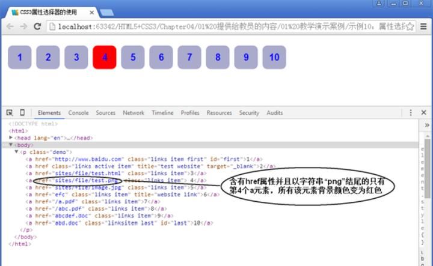This screenshot has height=266, width=433.
Task: Select the anchor with href image.jpg
Action: tap(116, 187)
